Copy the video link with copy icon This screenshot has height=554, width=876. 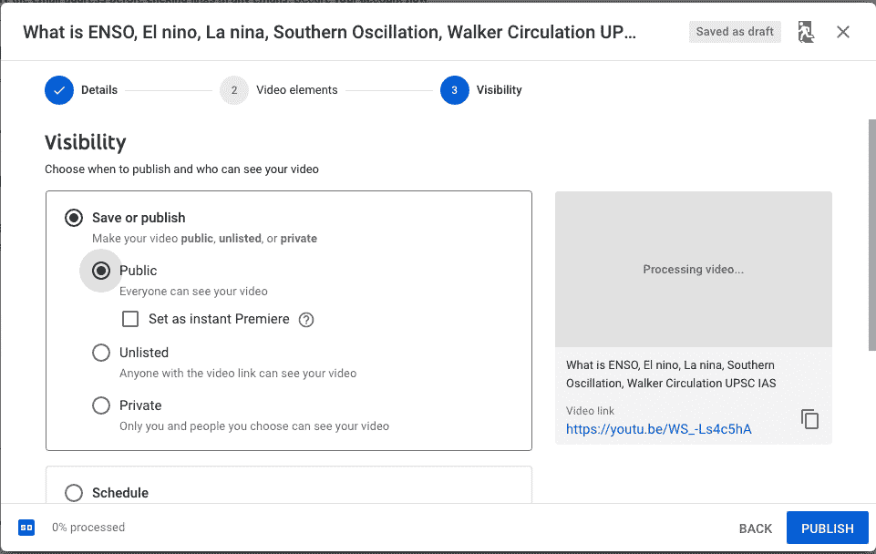point(809,419)
